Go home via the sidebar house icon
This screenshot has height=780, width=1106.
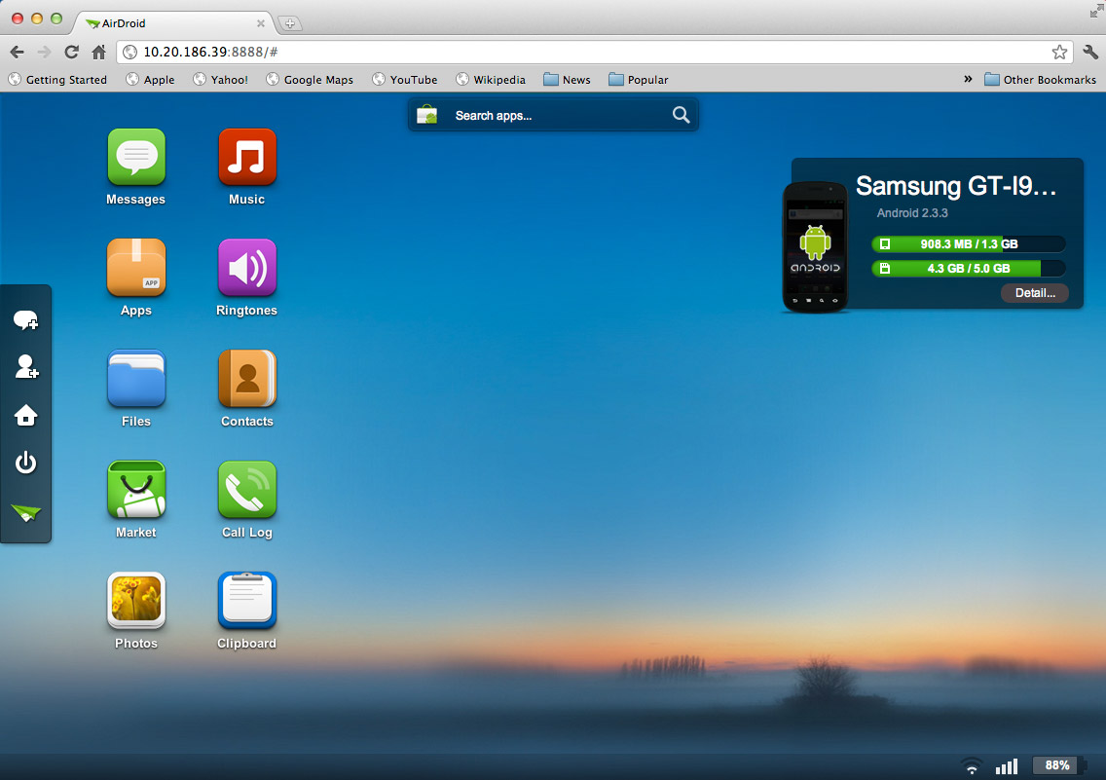pos(26,415)
